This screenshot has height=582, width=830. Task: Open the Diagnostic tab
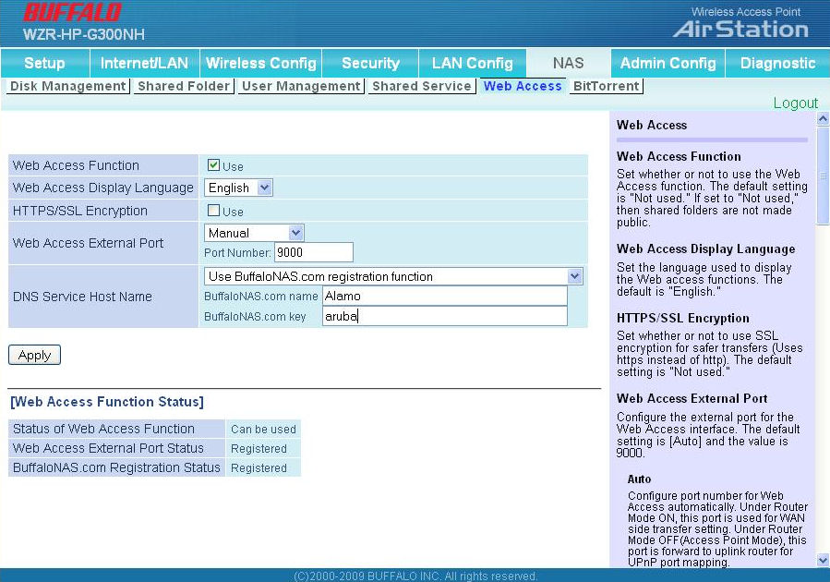(777, 63)
